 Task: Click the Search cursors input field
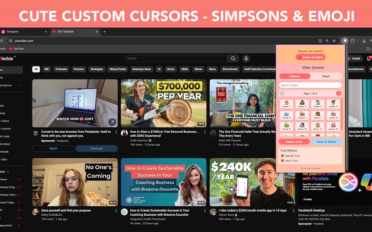tap(310, 85)
